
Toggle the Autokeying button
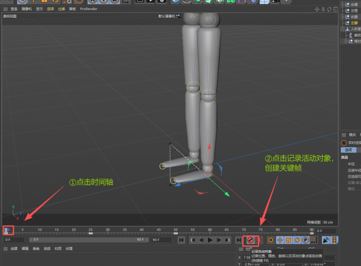point(259,240)
